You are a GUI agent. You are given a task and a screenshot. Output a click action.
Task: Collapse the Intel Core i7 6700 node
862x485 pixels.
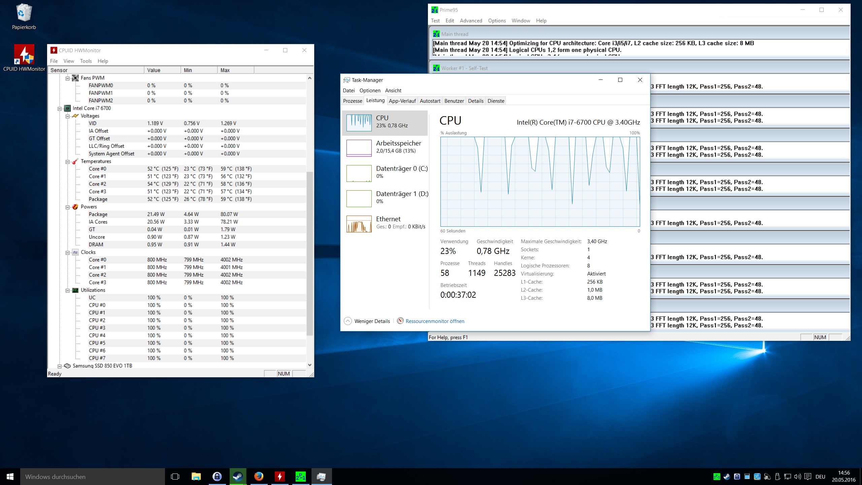click(x=60, y=108)
